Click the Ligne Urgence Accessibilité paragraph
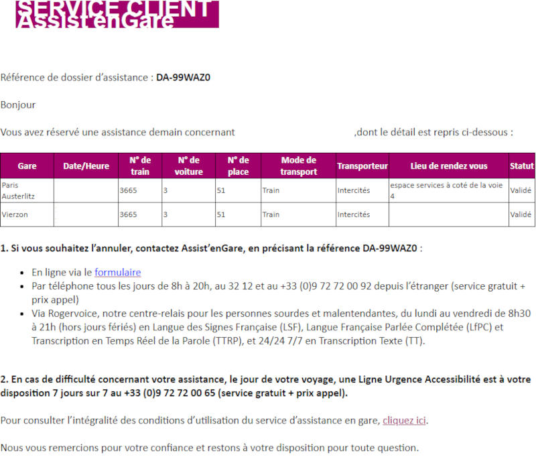The width and height of the screenshot is (536, 459). (x=265, y=386)
